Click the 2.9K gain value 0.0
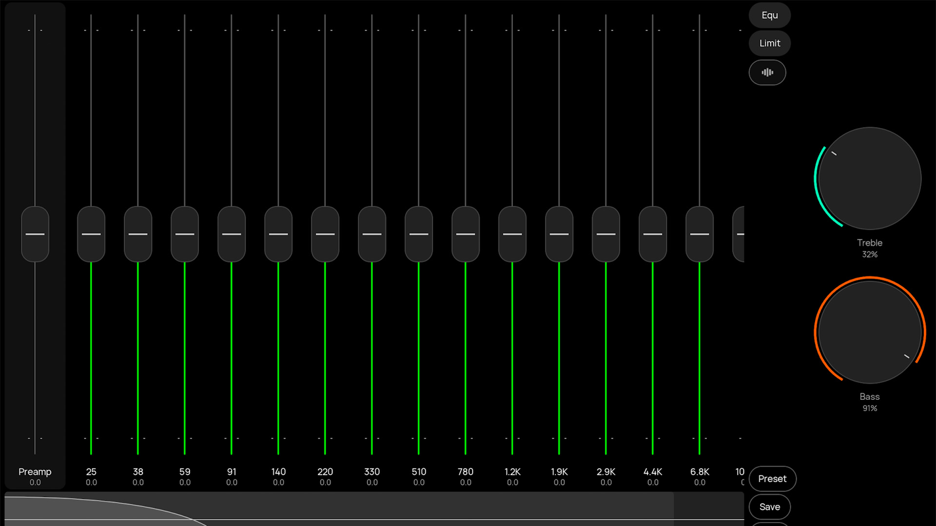The width and height of the screenshot is (936, 526). click(606, 482)
